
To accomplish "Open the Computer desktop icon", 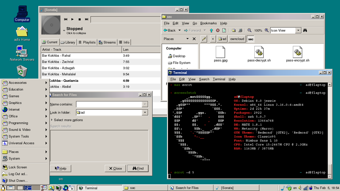I will click(22, 12).
